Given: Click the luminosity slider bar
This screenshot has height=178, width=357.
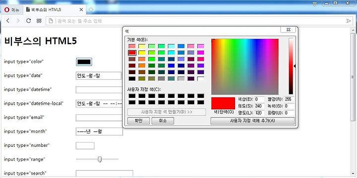Looking at the screenshot, I should point(291,66).
